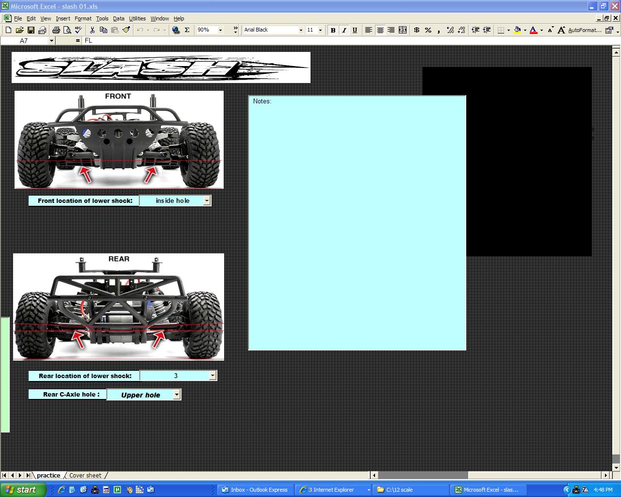Open Rear location of lower shock dropdown
Image resolution: width=621 pixels, height=497 pixels.
[x=212, y=376]
